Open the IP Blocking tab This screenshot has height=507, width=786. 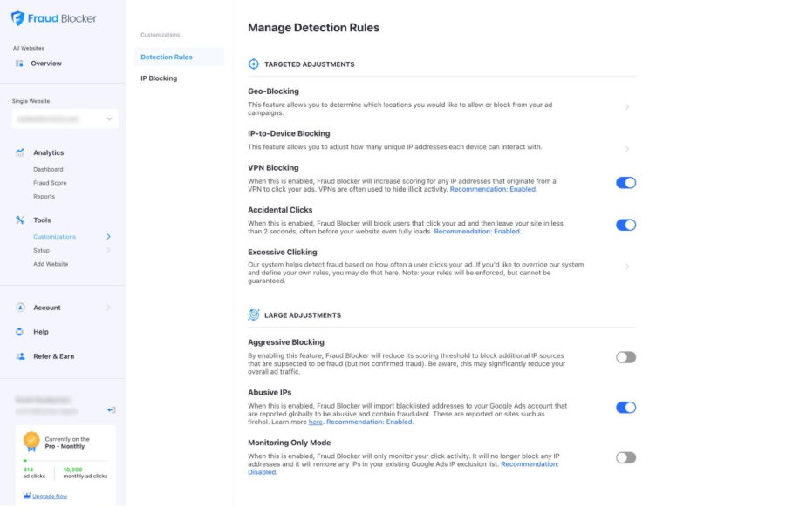point(159,78)
